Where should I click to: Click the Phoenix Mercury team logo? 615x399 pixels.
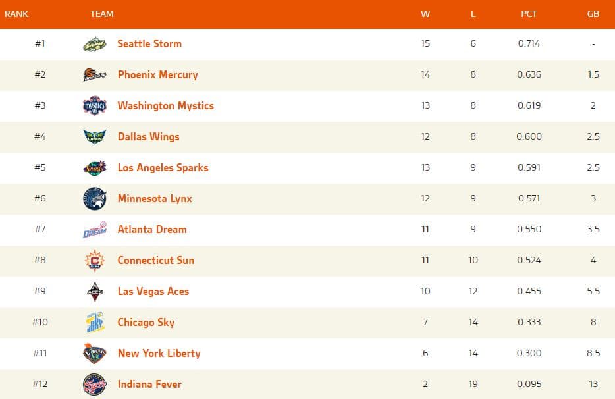(x=95, y=75)
